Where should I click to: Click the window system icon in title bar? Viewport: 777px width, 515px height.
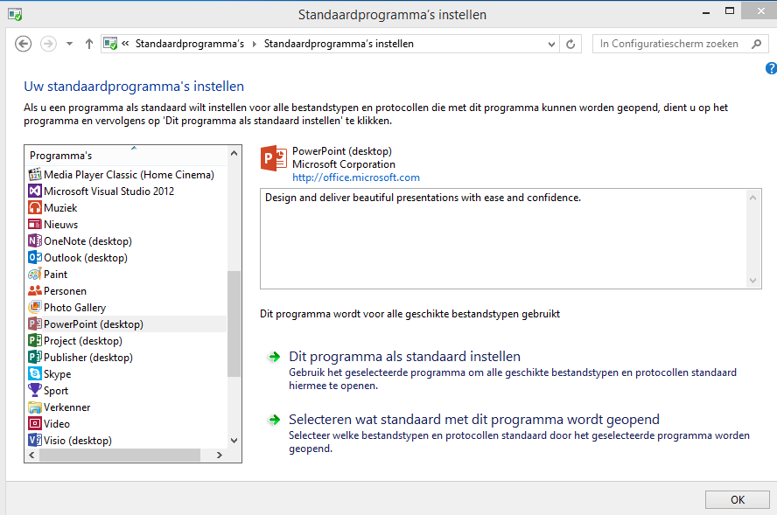[x=15, y=14]
